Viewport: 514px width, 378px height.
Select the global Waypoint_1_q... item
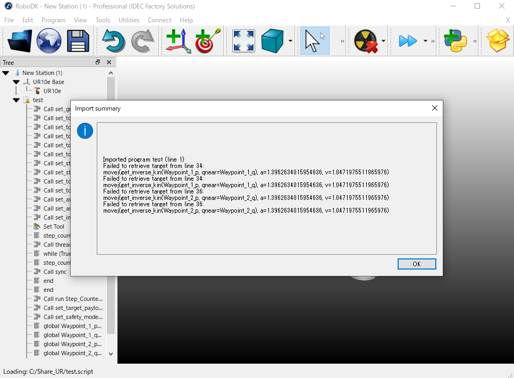(x=72, y=335)
